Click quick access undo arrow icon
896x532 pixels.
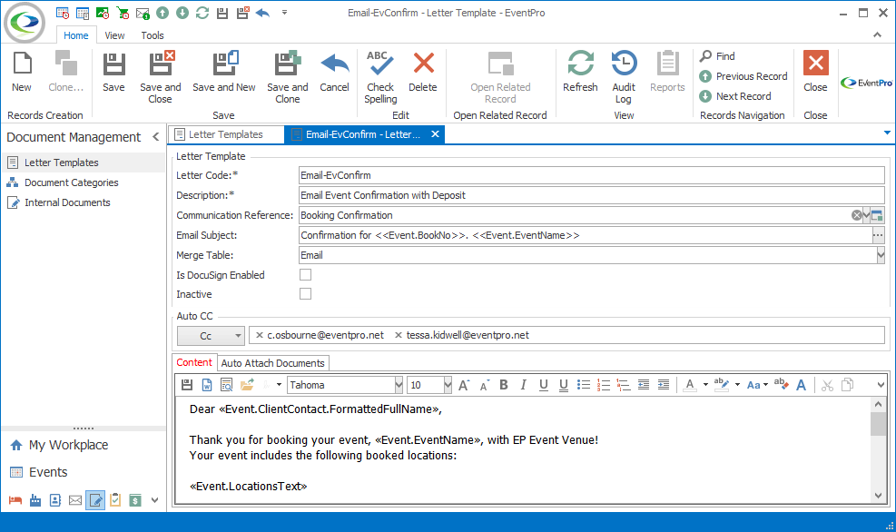pyautogui.click(x=263, y=13)
